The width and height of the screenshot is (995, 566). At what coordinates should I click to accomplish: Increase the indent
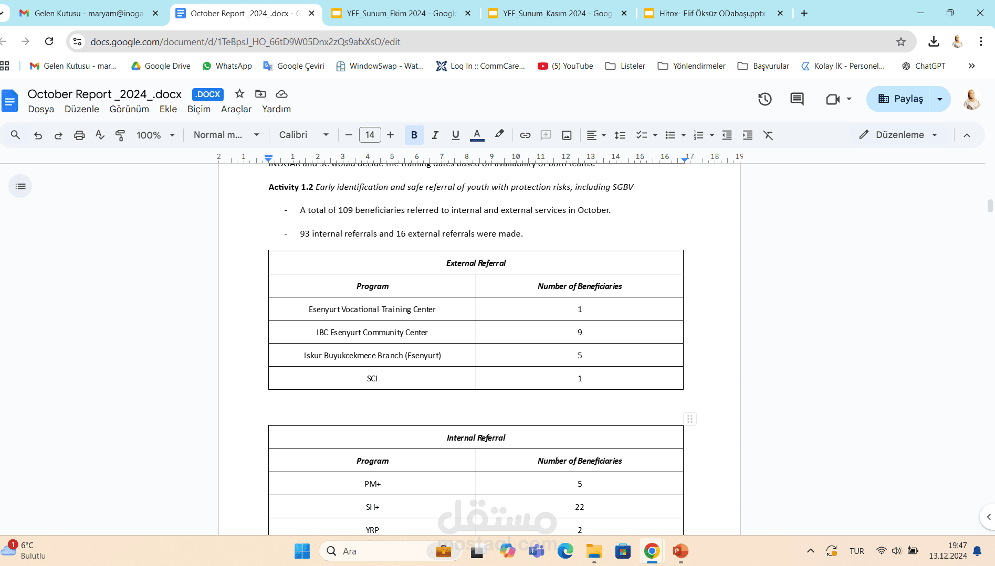coord(747,135)
